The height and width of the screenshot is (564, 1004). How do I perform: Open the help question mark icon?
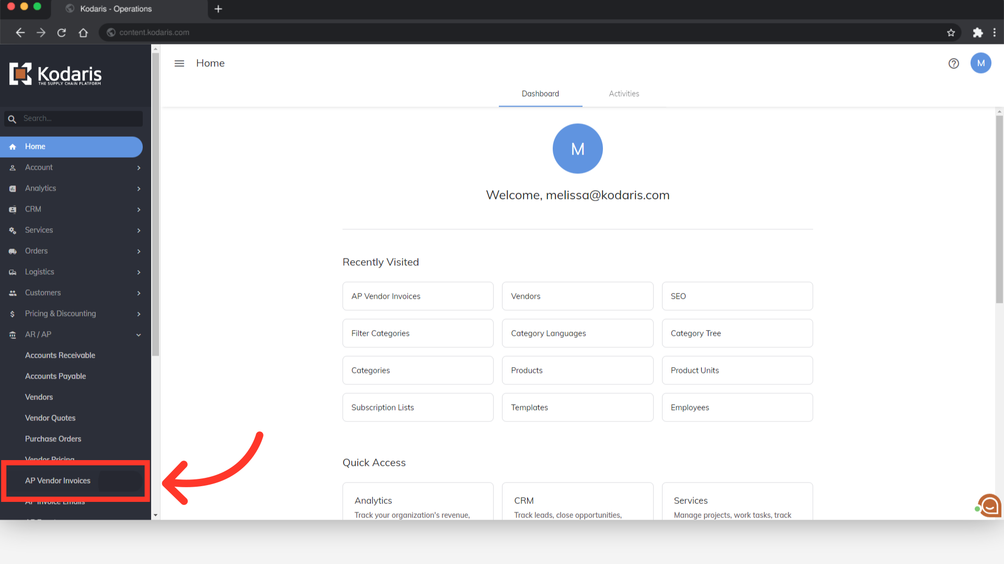(x=953, y=63)
